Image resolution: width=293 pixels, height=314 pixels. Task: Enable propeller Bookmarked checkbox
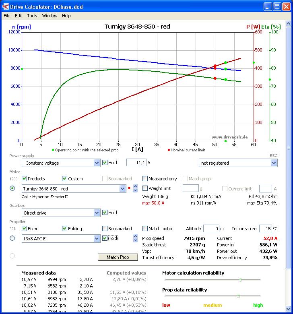[x=105, y=228]
